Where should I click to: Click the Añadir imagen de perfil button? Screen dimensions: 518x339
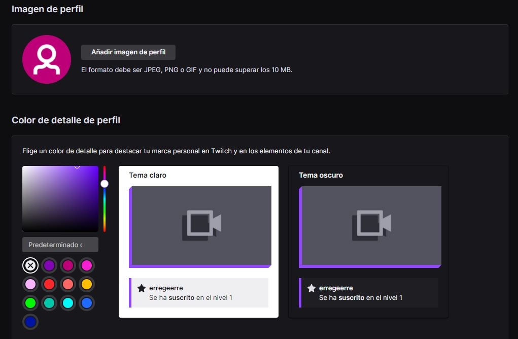128,52
